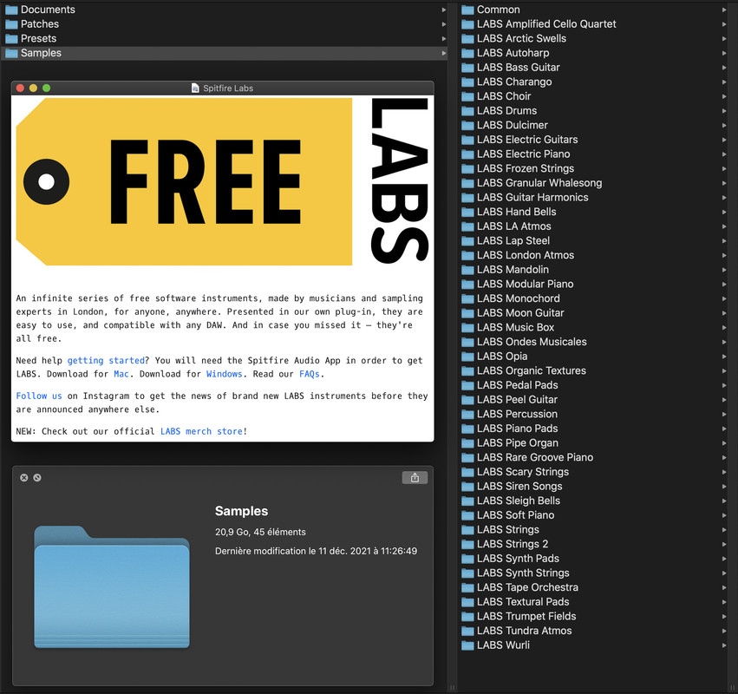The image size is (738, 694).
Task: Click the Samples folder icon in the list
Action: (x=11, y=53)
